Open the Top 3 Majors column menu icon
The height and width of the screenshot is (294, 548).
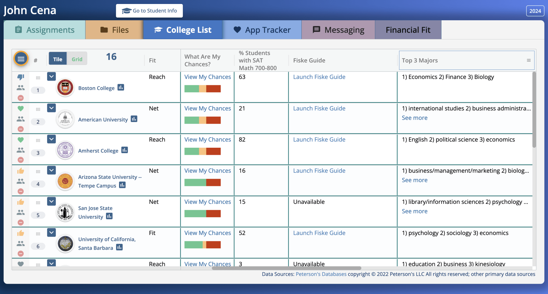pyautogui.click(x=529, y=60)
